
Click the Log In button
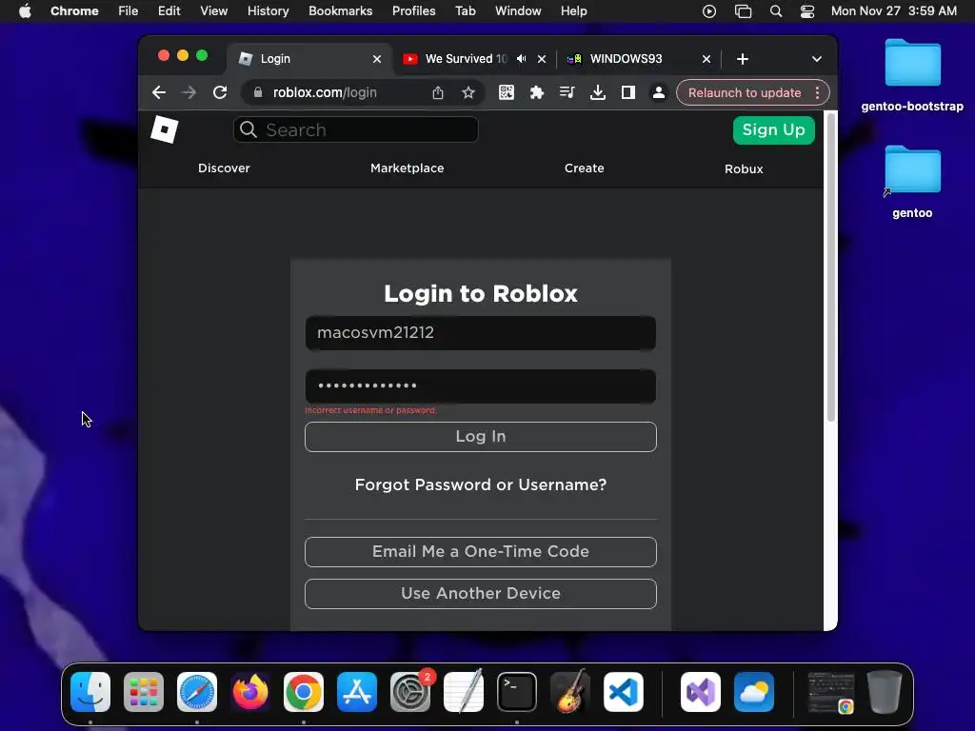click(480, 436)
